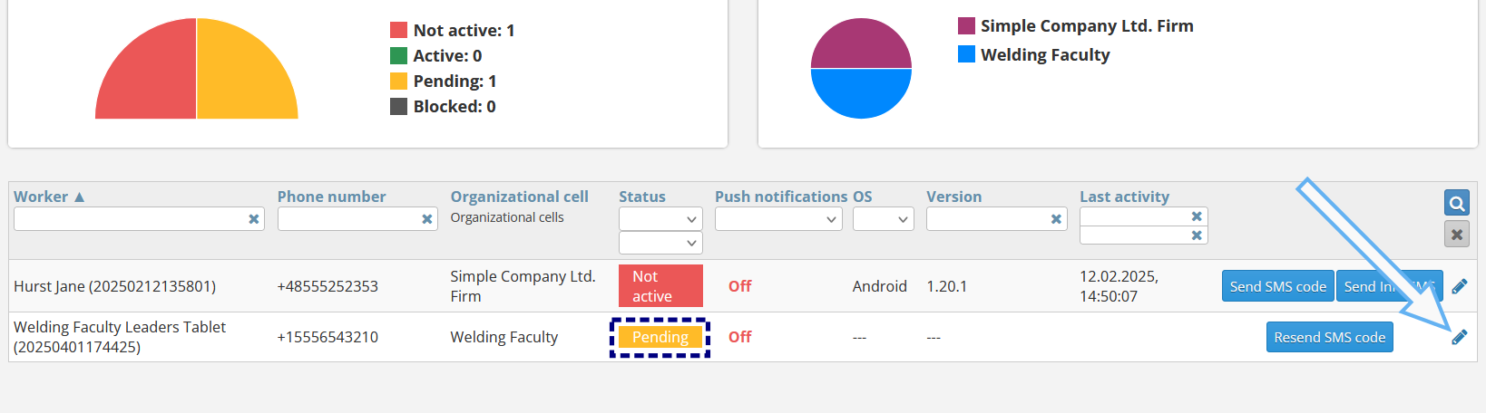This screenshot has height=413, width=1486.
Task: Open the upper Status filter dropdown
Action: (x=660, y=219)
